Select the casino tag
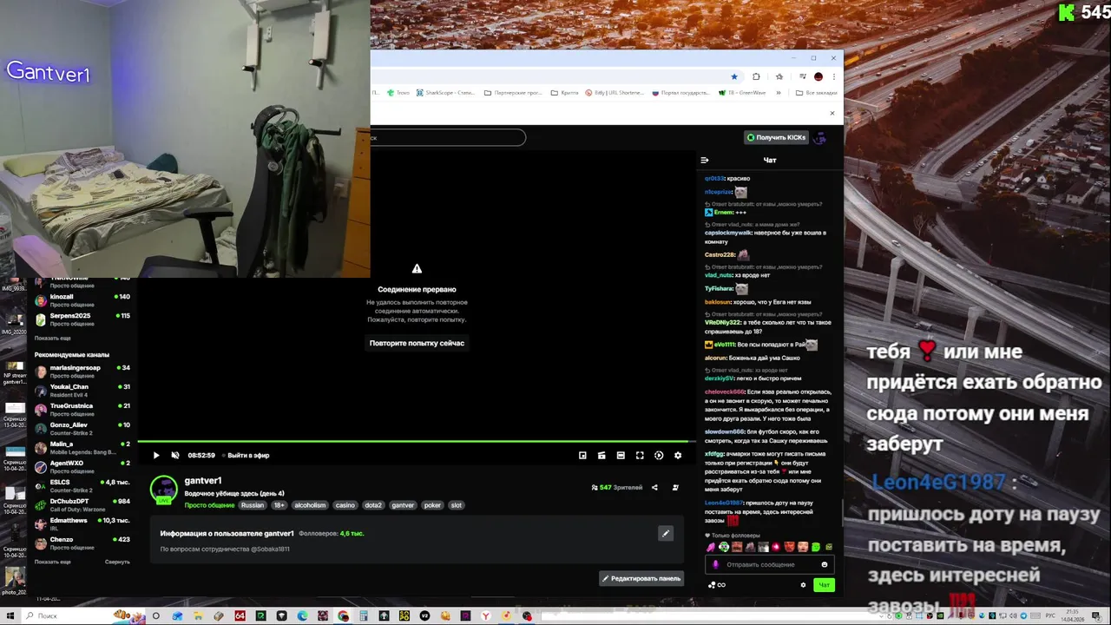Viewport: 1111px width, 625px height. coord(345,505)
